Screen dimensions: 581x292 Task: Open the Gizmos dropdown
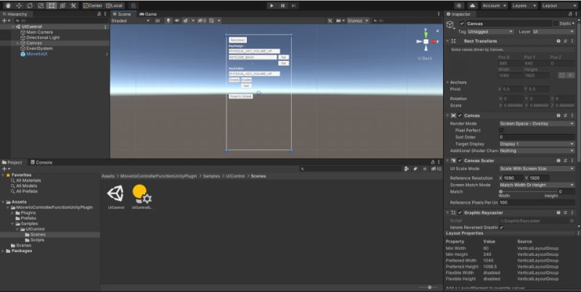pyautogui.click(x=357, y=21)
